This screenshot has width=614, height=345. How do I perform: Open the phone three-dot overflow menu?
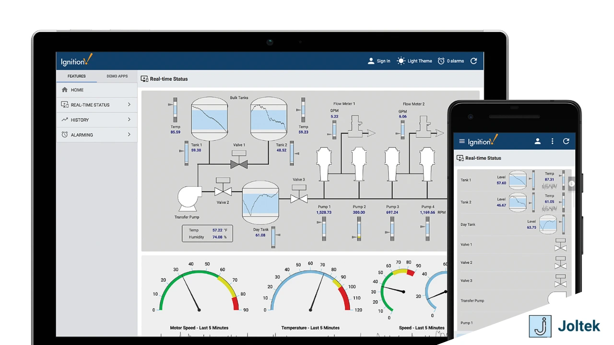tap(552, 141)
